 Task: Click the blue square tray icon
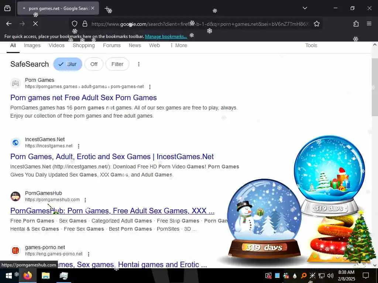(x=277, y=276)
